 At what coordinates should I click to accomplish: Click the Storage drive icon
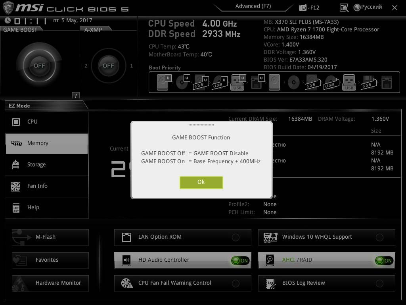tap(16, 165)
